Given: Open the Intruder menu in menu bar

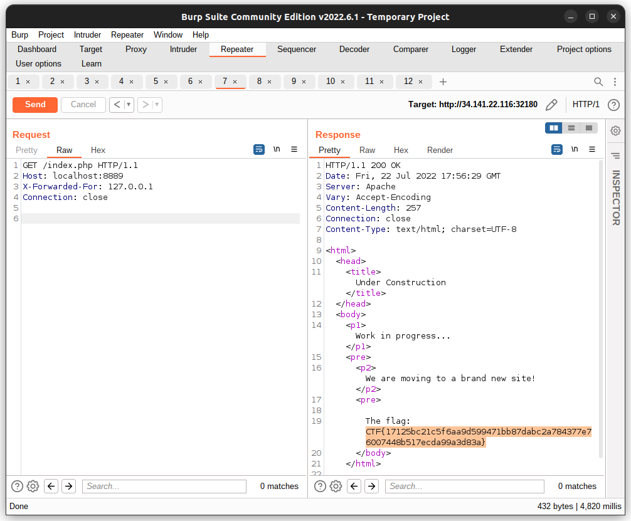Looking at the screenshot, I should pos(87,35).
